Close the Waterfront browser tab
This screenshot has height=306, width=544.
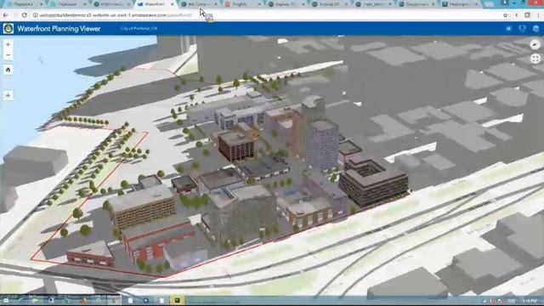(x=172, y=4)
